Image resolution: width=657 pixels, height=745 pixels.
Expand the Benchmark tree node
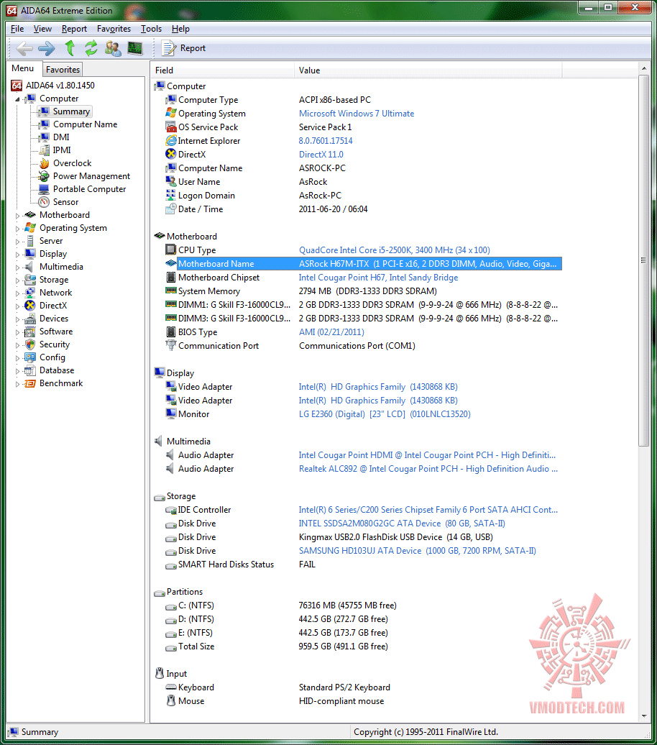tap(17, 383)
